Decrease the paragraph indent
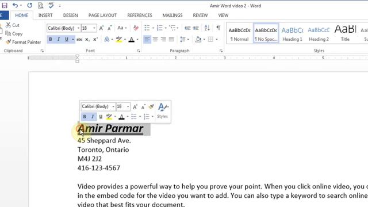The height and width of the screenshot is (207, 368). pos(187,28)
